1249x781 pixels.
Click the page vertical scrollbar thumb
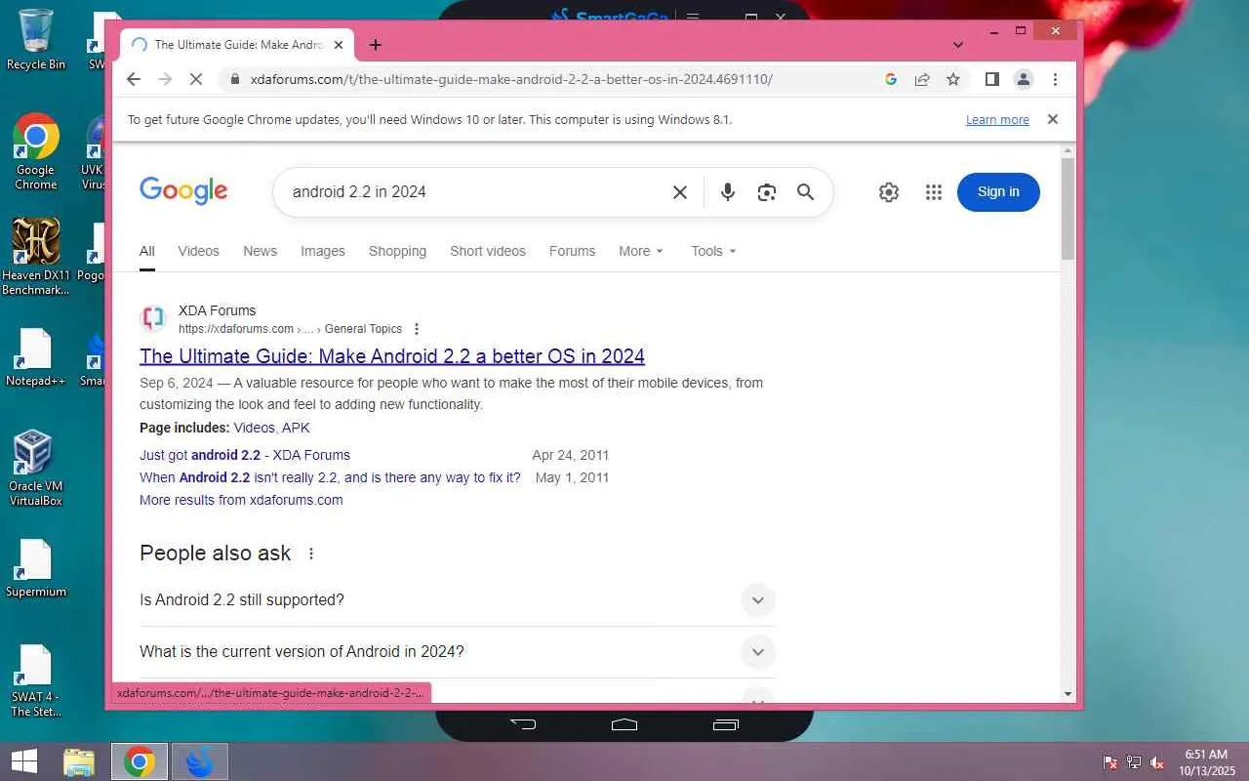click(x=1068, y=208)
